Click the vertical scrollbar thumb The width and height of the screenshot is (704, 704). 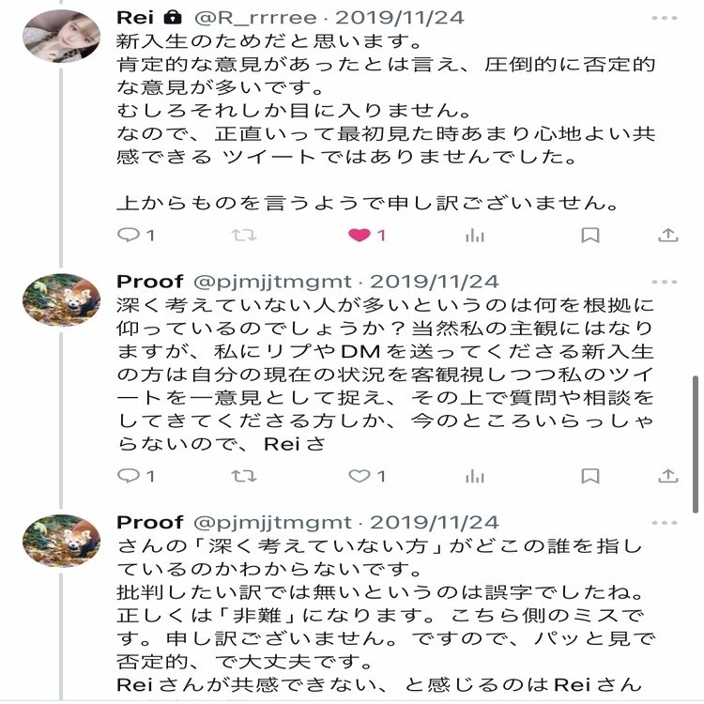click(695, 424)
